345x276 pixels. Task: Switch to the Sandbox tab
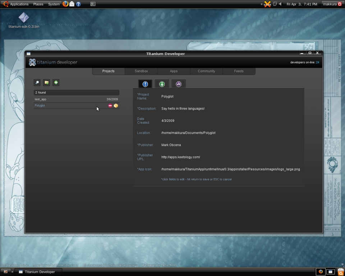click(141, 71)
